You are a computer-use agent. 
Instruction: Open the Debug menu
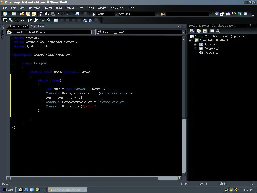[x=70, y=8]
